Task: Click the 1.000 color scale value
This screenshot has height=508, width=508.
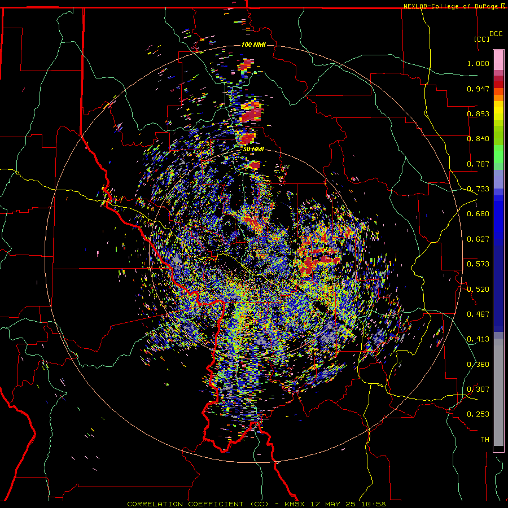Action: coord(478,63)
